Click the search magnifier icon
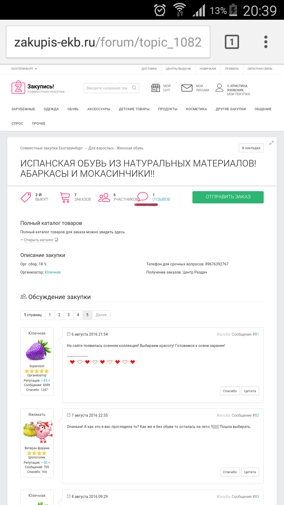Screen dimensions: 284x505 [x=134, y=88]
